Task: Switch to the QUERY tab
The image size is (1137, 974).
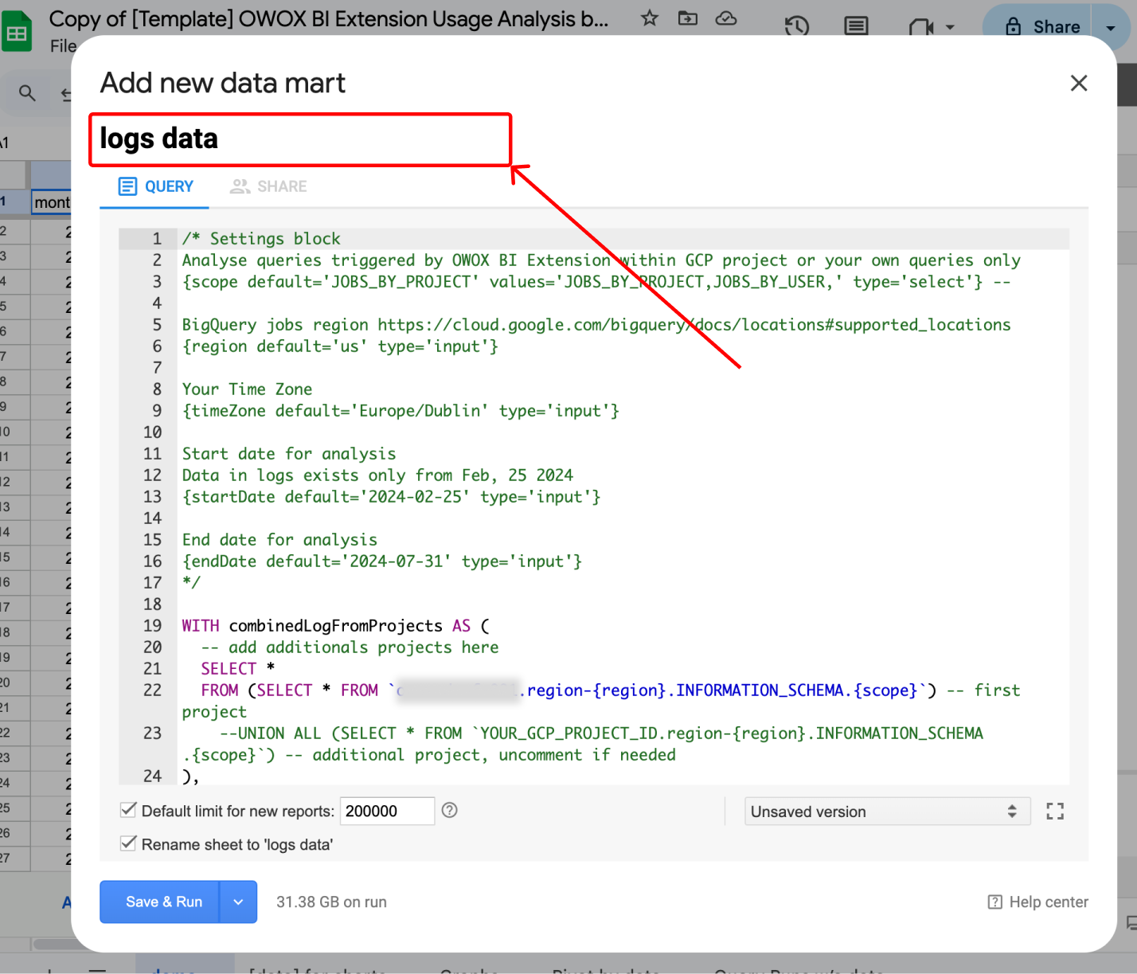Action: 155,186
